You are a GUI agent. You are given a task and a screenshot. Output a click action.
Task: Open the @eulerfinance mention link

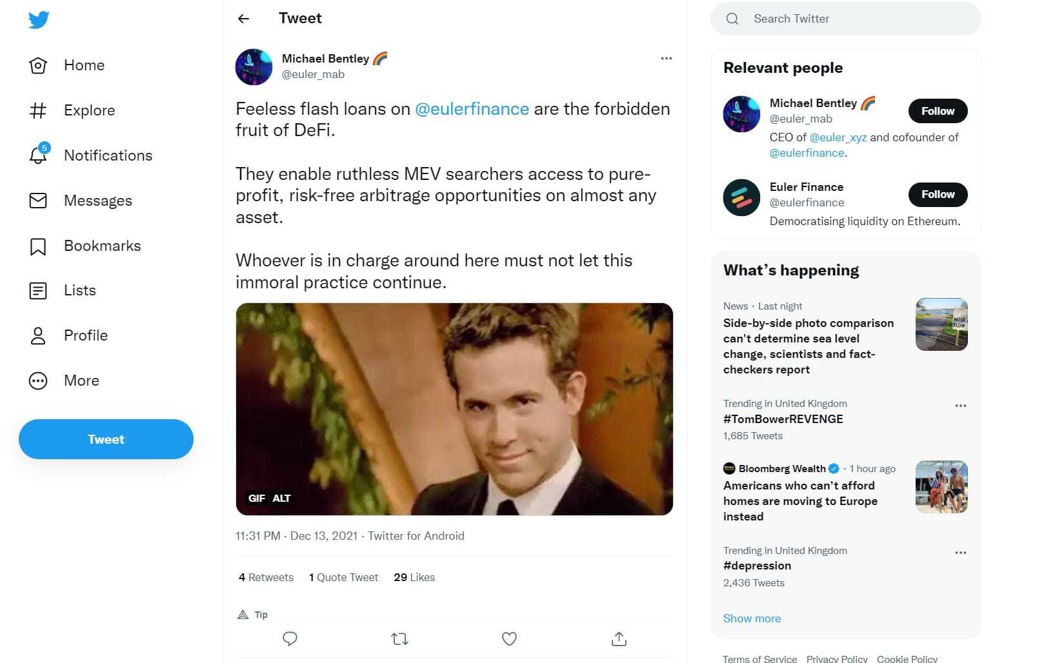click(x=472, y=109)
